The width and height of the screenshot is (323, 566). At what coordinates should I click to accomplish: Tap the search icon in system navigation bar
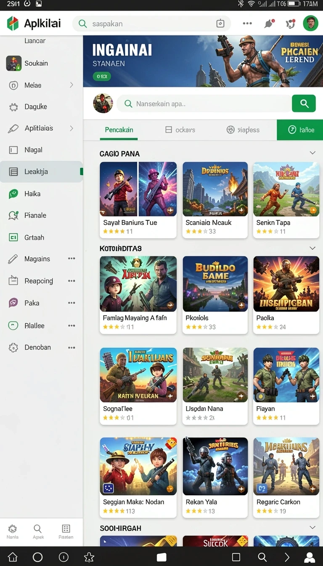click(x=262, y=557)
